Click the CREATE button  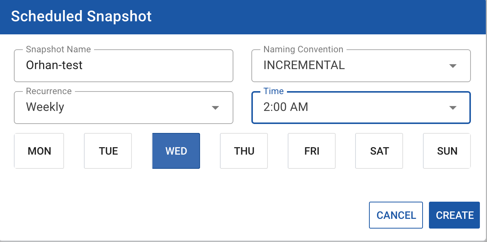click(454, 215)
